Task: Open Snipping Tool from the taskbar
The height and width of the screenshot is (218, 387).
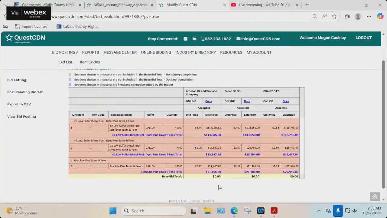Action: [248, 211]
